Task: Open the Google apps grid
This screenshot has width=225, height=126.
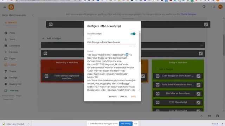Action: [214, 7]
